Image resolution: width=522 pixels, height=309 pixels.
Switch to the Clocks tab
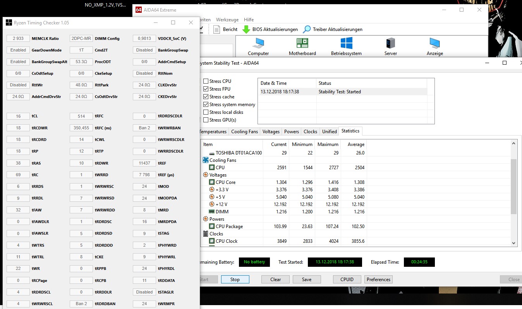(310, 132)
